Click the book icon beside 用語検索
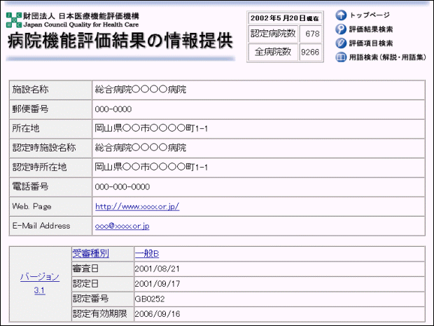The height and width of the screenshot is (326, 434). [341, 57]
